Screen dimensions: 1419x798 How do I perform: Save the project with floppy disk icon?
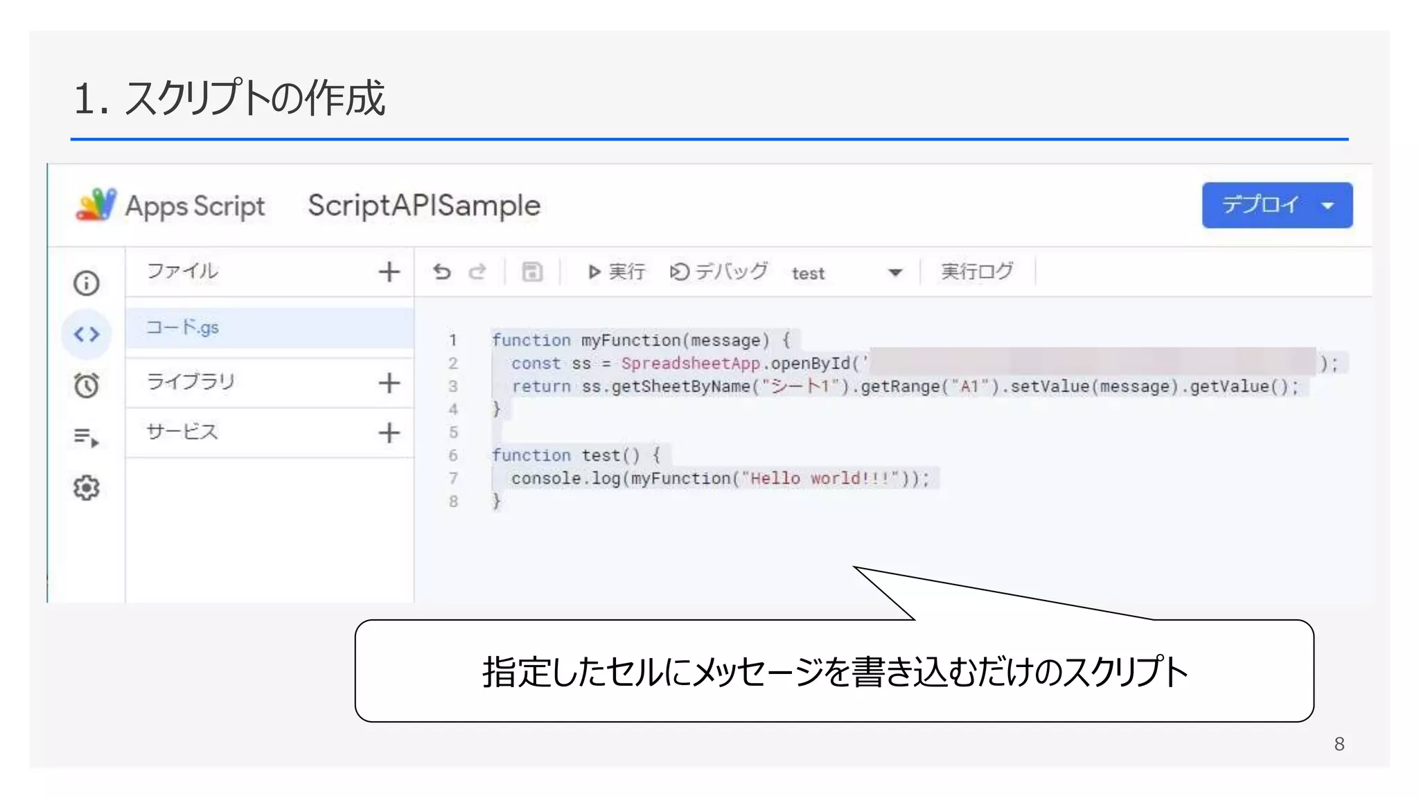[x=532, y=272]
